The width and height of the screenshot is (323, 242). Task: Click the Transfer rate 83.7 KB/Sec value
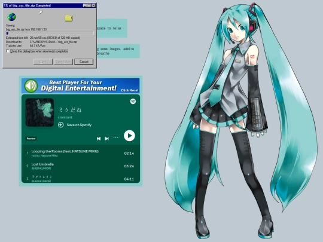point(38,45)
